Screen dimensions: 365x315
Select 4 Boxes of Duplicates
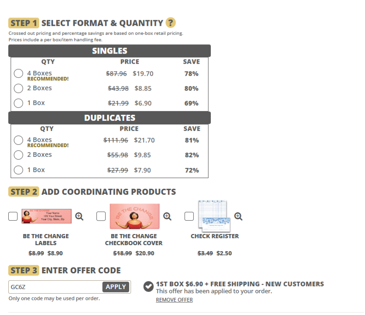click(x=18, y=140)
